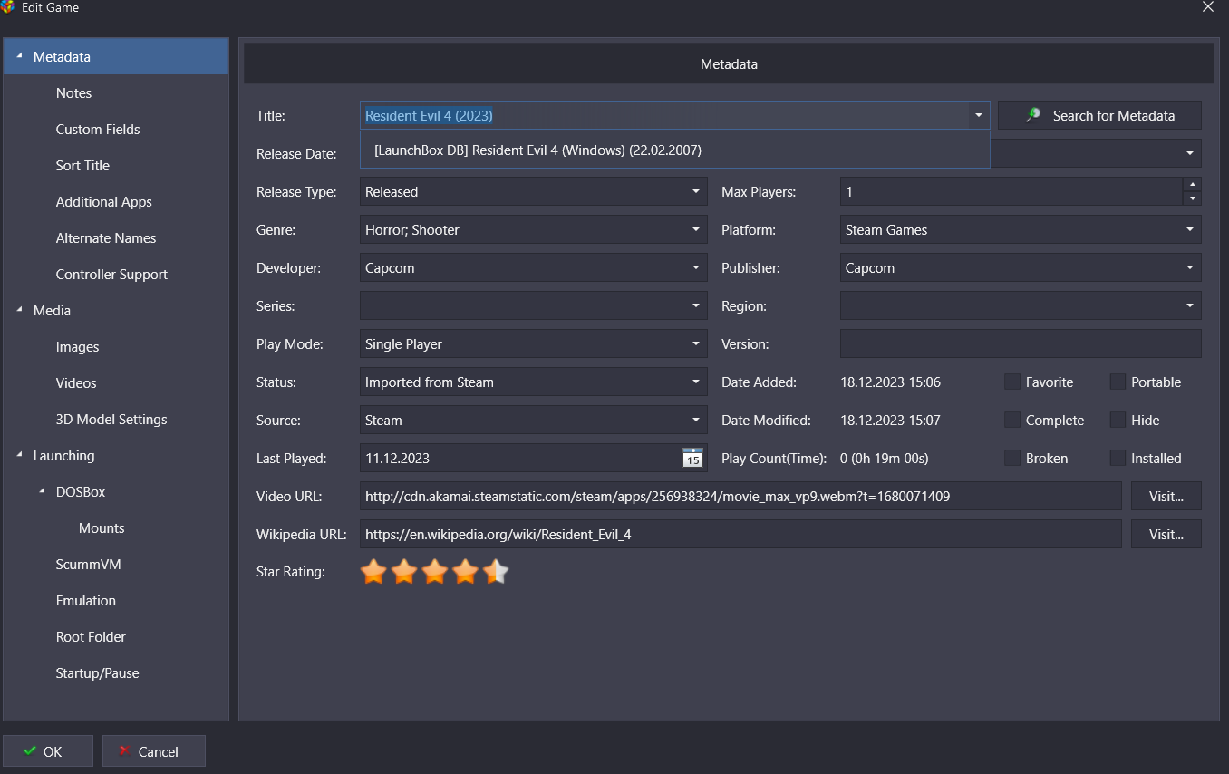Open the Title dropdown arrow
The width and height of the screenshot is (1229, 774).
[x=978, y=115]
